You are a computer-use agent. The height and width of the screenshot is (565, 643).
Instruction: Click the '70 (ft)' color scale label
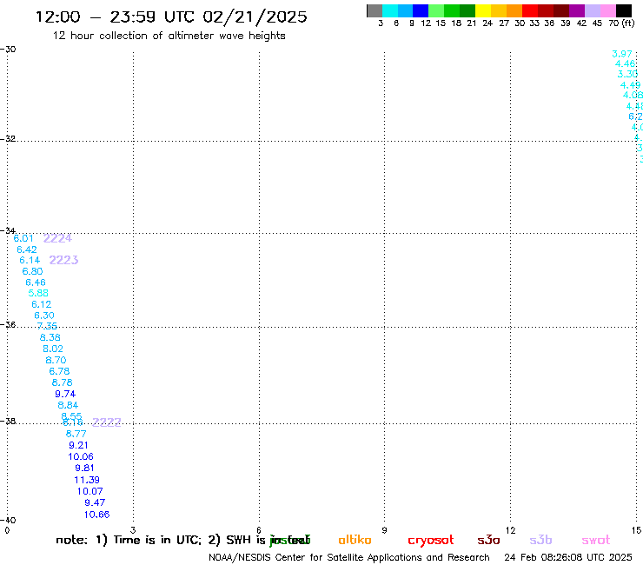tap(621, 23)
